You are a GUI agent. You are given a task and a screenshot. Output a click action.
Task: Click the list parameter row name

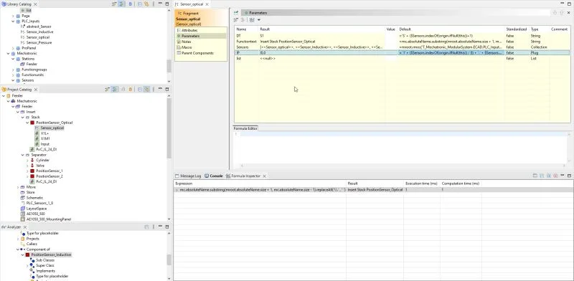[239, 59]
